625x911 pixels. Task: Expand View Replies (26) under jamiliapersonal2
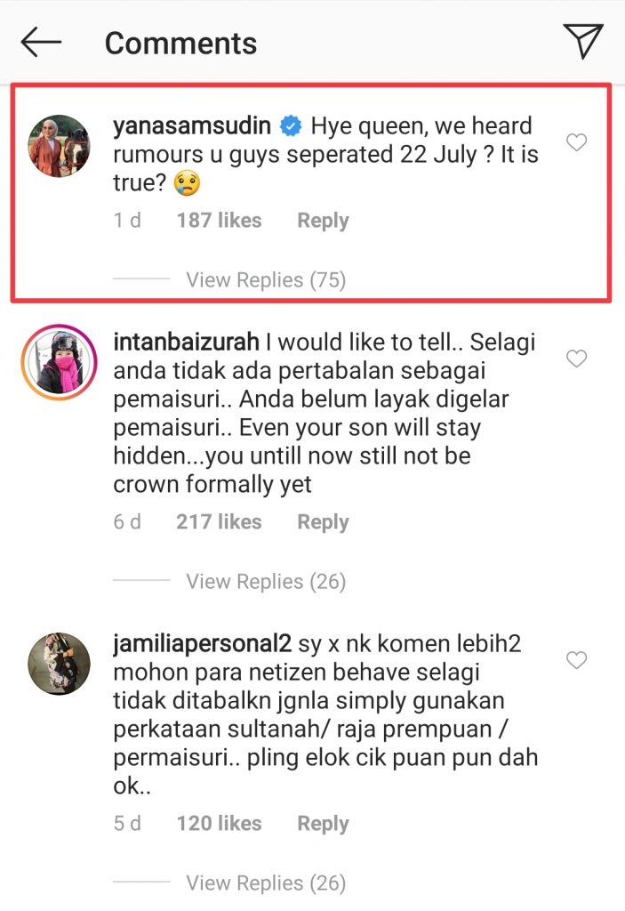click(266, 883)
